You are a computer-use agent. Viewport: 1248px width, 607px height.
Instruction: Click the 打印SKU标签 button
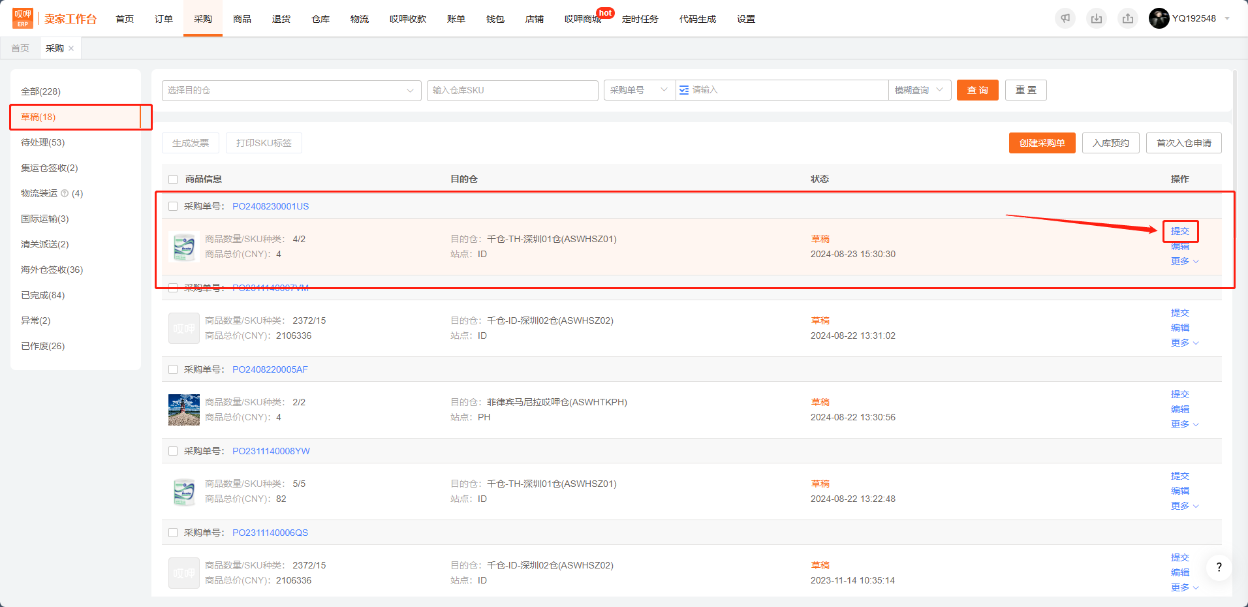click(x=264, y=143)
